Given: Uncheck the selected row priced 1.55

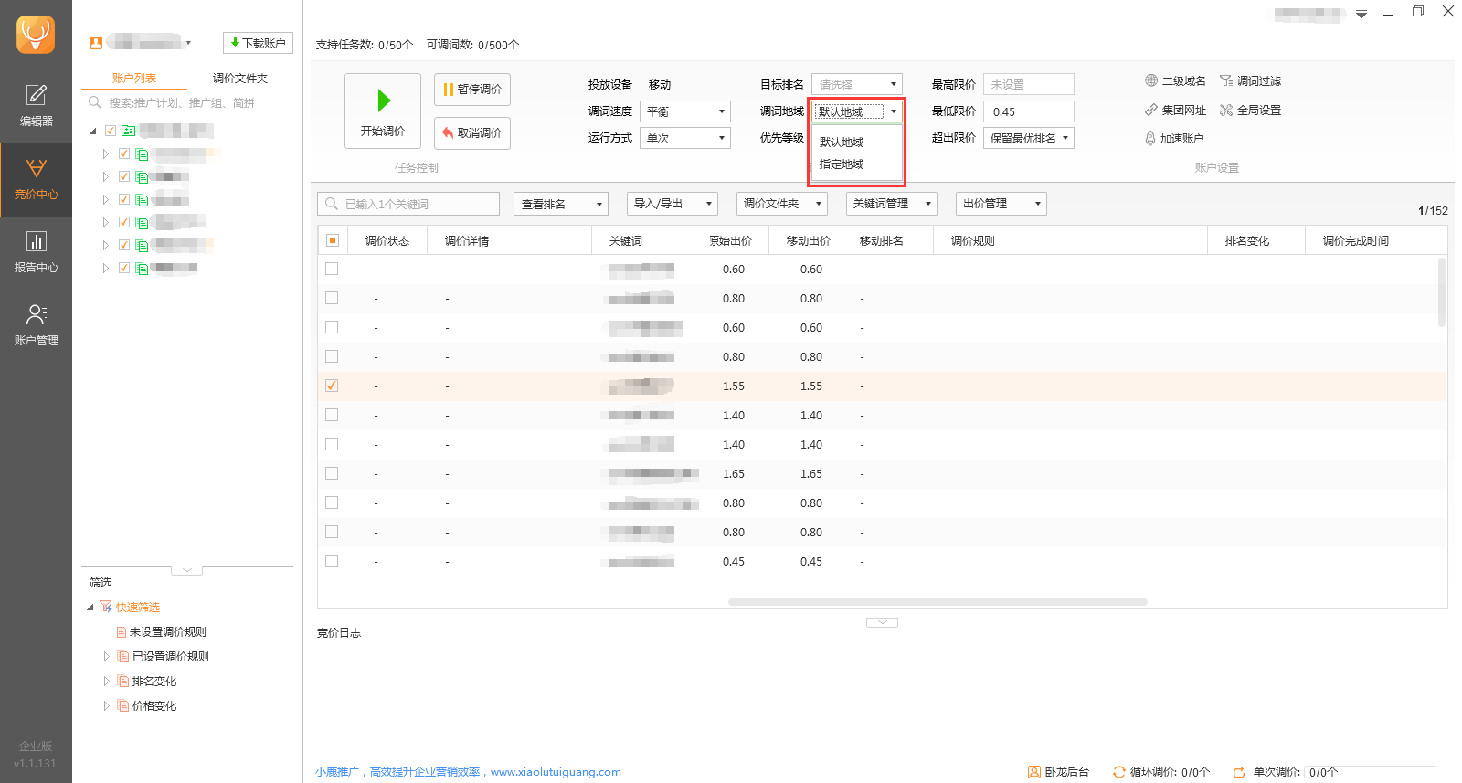Looking at the screenshot, I should click(x=332, y=386).
